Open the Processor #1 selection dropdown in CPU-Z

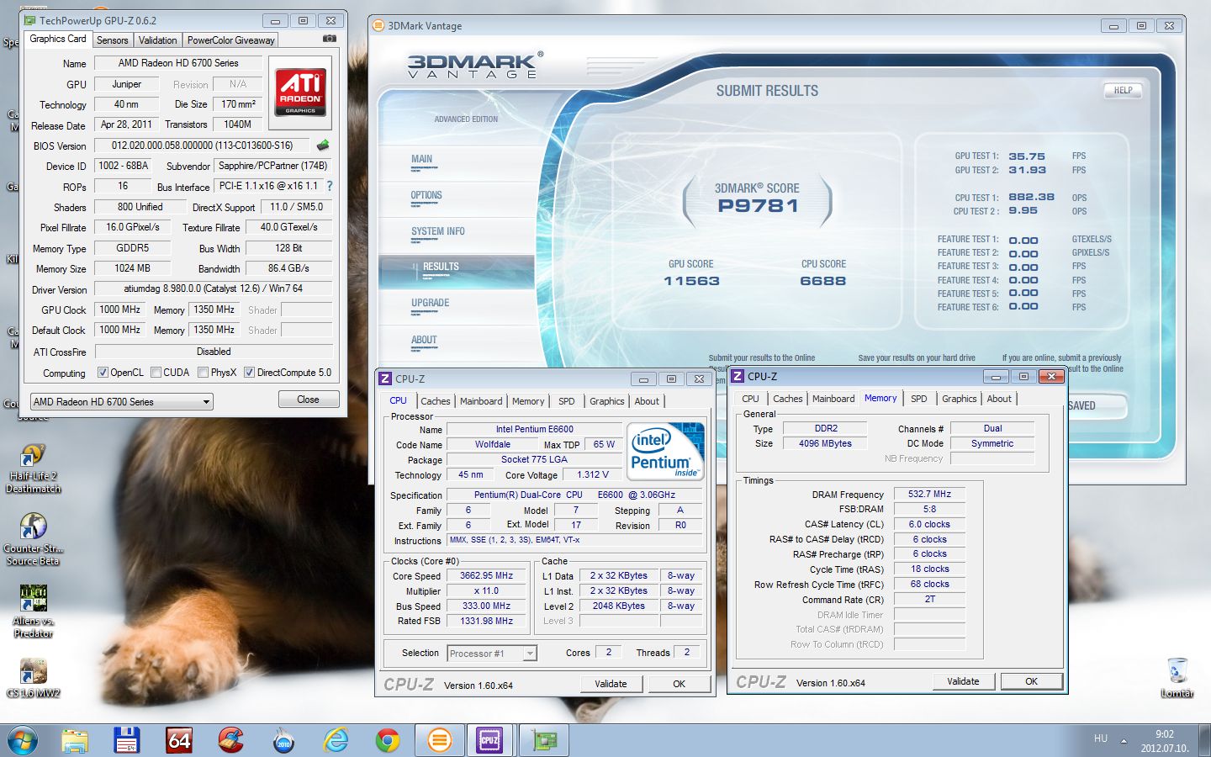[x=493, y=654]
